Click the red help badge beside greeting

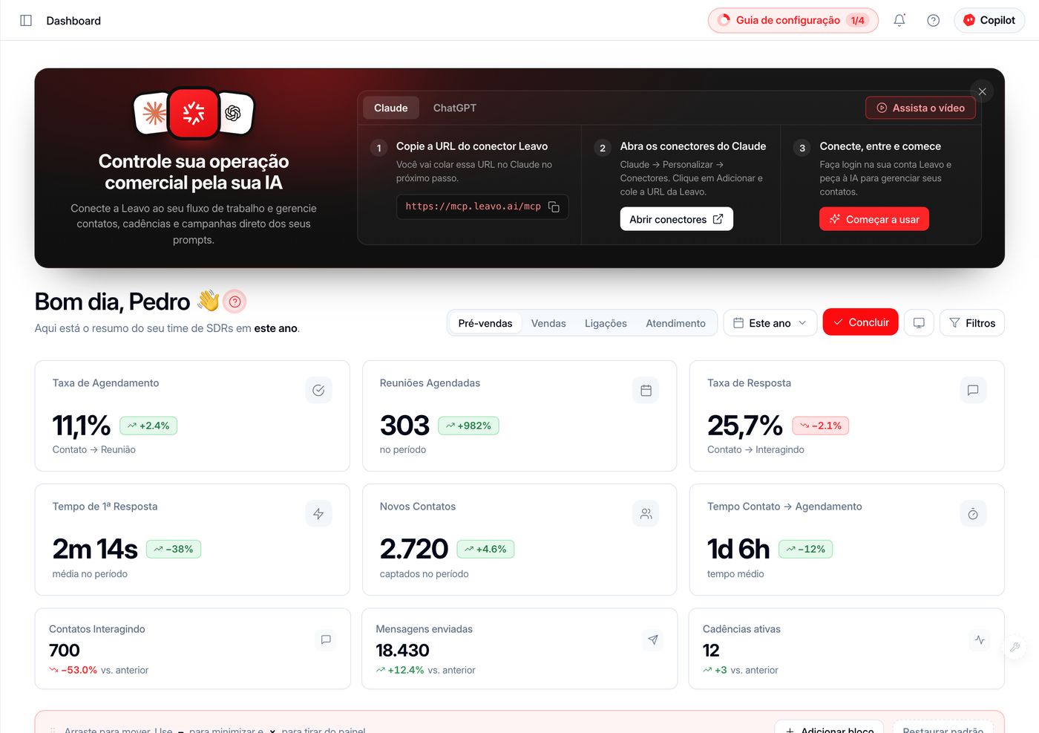(x=235, y=302)
